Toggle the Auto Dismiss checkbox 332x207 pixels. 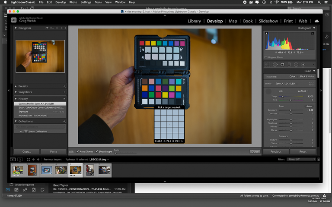[x=78, y=151]
